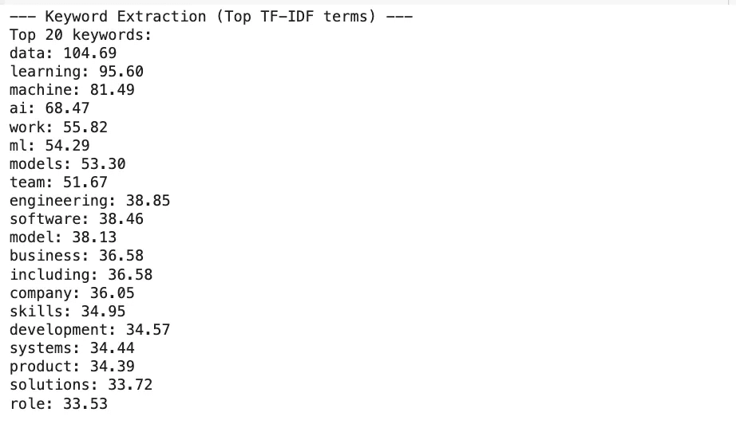Image resolution: width=736 pixels, height=424 pixels.
Task: Click the 'development: 34.57' line
Action: coord(89,329)
